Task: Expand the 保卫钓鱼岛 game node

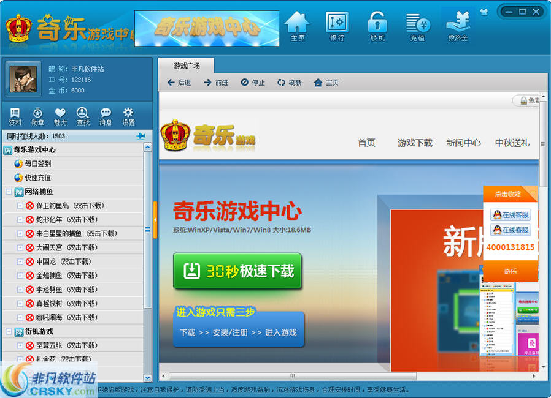Action: (20, 206)
